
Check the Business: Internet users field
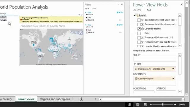pos(139,20)
